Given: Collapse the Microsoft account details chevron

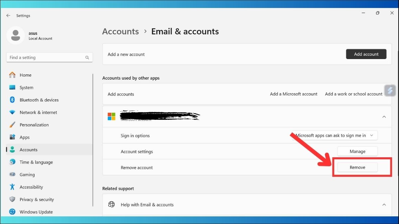Looking at the screenshot, I should [384, 117].
